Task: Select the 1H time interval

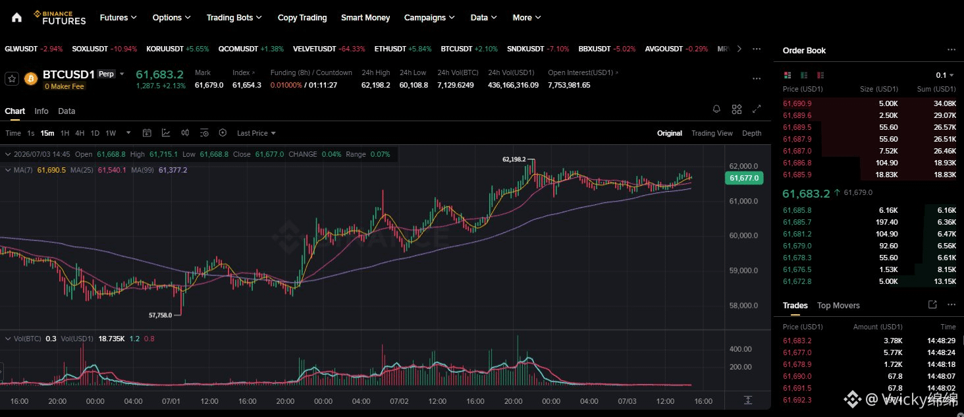Action: point(65,133)
